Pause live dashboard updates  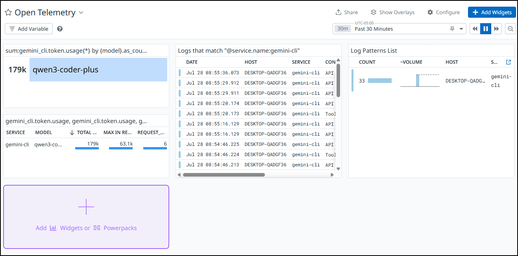pyautogui.click(x=486, y=29)
